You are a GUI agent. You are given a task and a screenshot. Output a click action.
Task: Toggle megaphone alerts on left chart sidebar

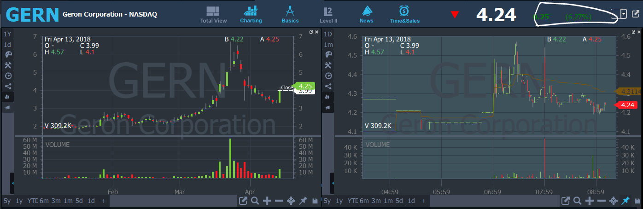pyautogui.click(x=8, y=108)
